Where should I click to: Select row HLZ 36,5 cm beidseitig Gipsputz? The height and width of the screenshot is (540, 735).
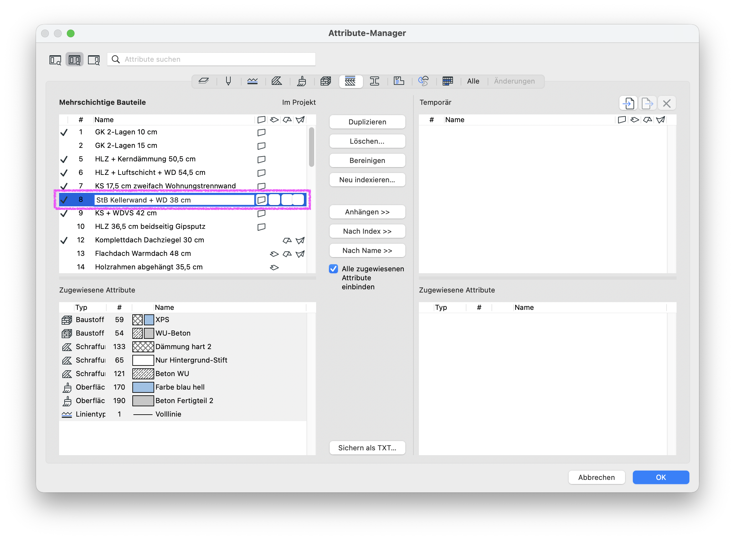coord(183,227)
